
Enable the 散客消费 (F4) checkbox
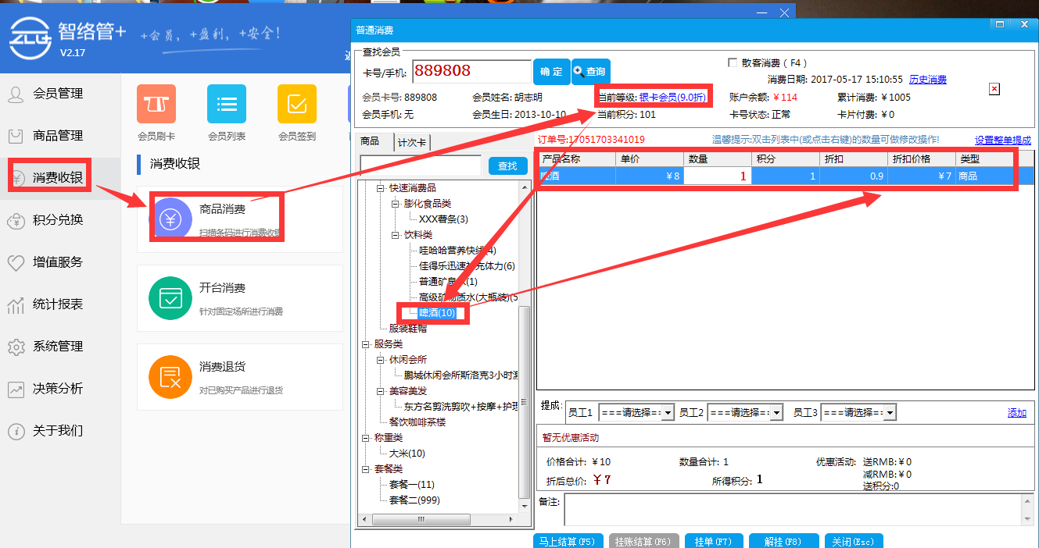click(x=733, y=63)
